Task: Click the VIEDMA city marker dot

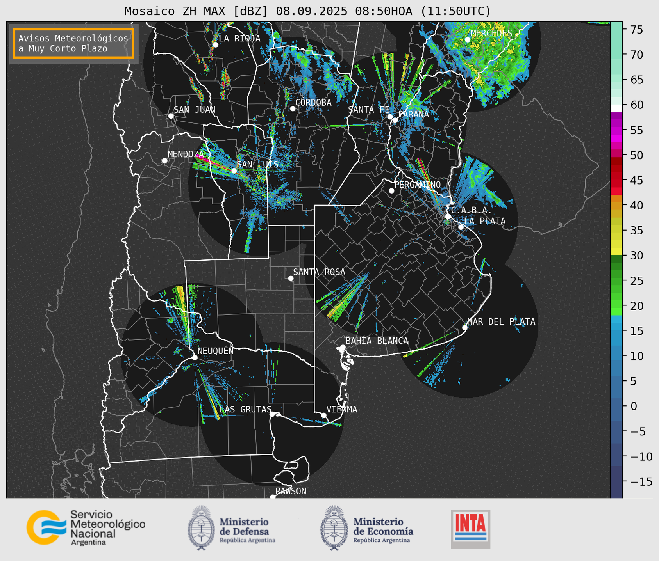Action: coord(323,415)
